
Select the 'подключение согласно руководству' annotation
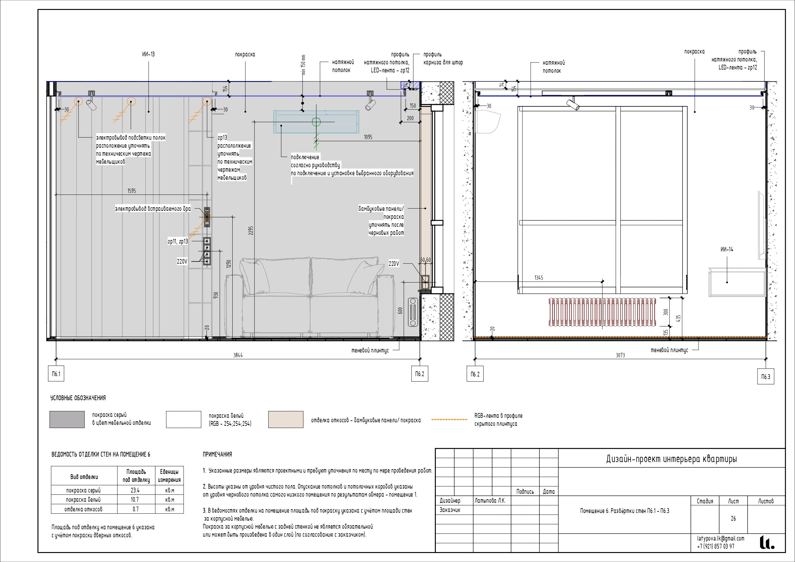(315, 161)
